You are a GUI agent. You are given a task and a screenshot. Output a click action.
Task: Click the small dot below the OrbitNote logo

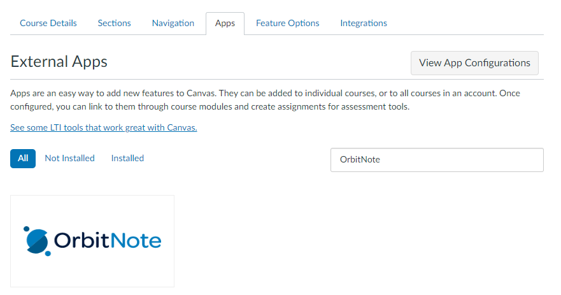[x=48, y=254]
